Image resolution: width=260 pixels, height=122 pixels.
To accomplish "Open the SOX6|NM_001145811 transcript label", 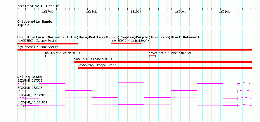I will point(32,102).
